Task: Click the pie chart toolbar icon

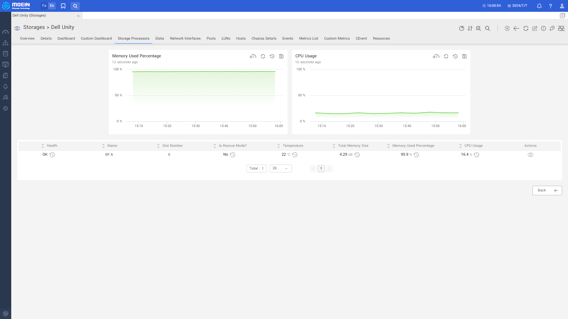Action: point(461,28)
